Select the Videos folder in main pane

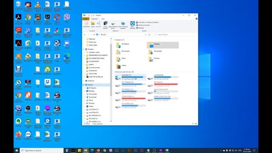[130, 66]
